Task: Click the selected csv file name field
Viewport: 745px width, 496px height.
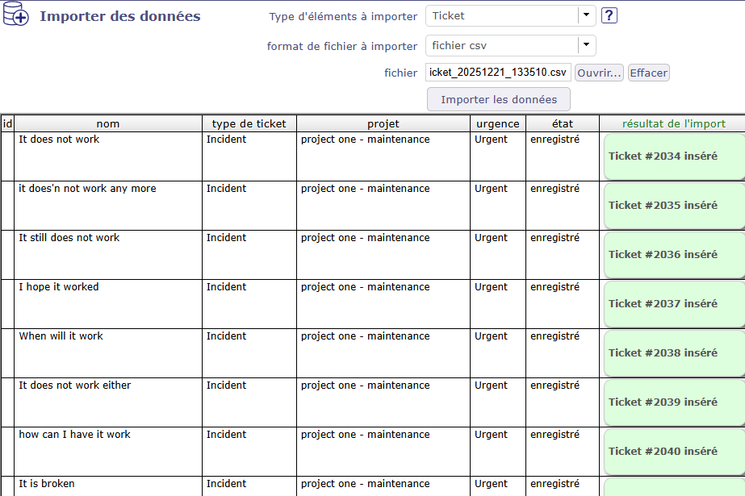Action: [x=498, y=73]
